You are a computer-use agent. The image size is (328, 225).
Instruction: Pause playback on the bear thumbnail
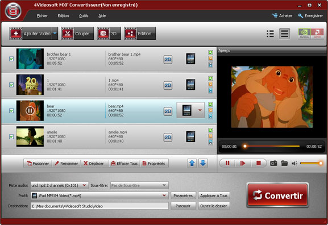[x=30, y=110]
